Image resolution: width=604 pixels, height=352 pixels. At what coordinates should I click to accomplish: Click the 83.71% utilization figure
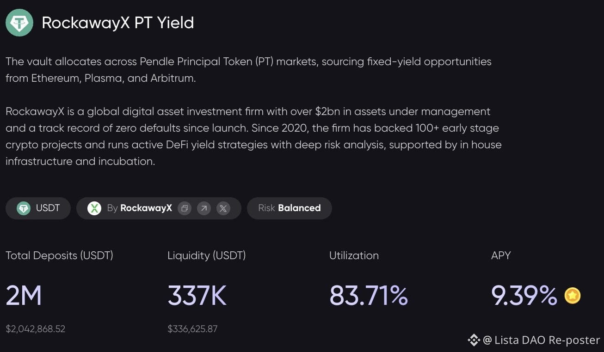tap(369, 296)
